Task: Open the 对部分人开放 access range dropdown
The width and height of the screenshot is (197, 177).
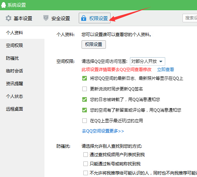Action: click(148, 61)
